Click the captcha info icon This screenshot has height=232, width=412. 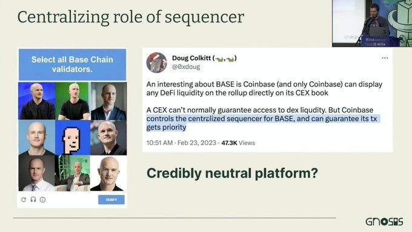click(42, 200)
